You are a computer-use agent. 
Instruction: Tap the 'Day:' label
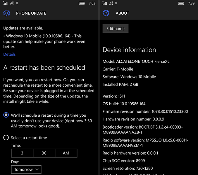tap(15, 162)
